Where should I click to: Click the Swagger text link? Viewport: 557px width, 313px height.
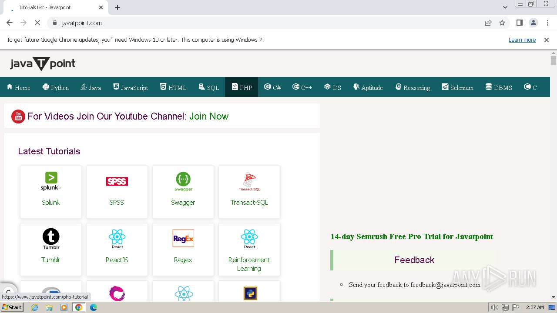click(183, 203)
